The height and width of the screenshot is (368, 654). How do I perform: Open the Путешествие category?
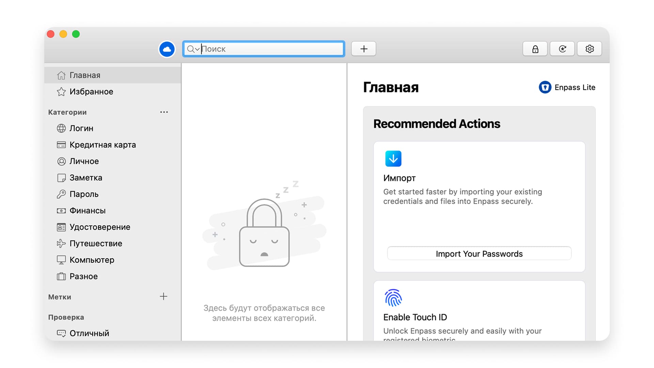95,244
